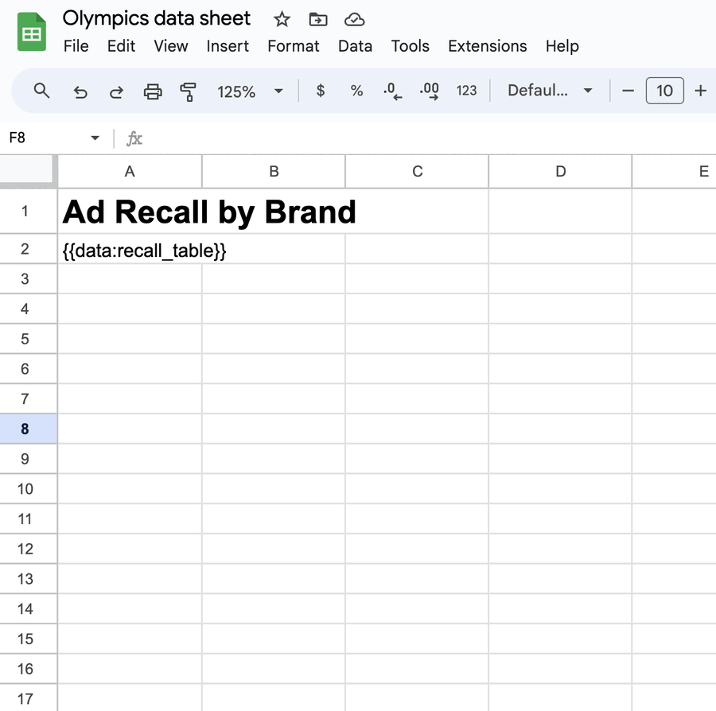Open the Format menu

[293, 46]
